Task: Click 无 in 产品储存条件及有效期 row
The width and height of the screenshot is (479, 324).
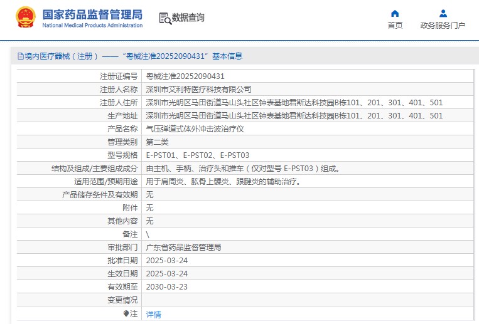Action: (x=149, y=195)
